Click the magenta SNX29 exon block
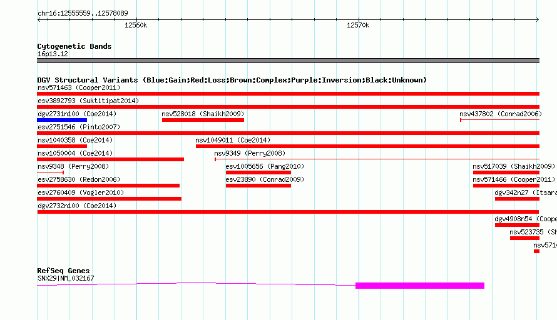This screenshot has height=320, width=557. (x=420, y=286)
